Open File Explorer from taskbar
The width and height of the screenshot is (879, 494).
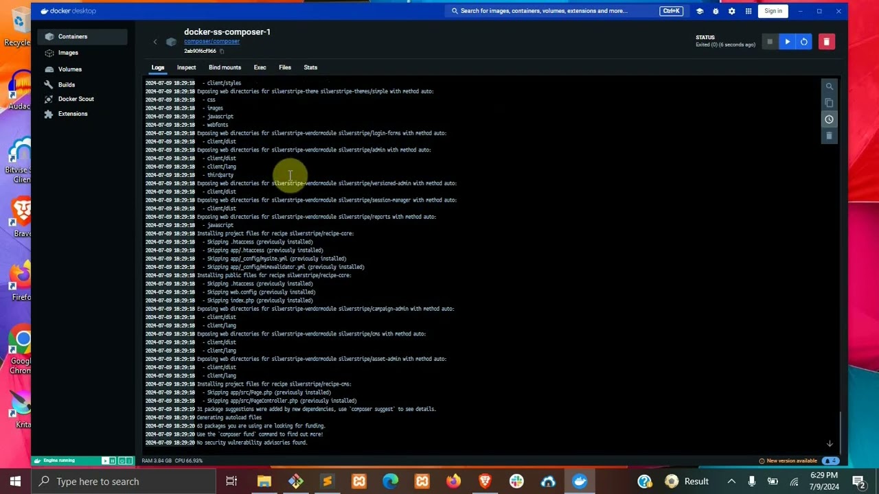[264, 482]
